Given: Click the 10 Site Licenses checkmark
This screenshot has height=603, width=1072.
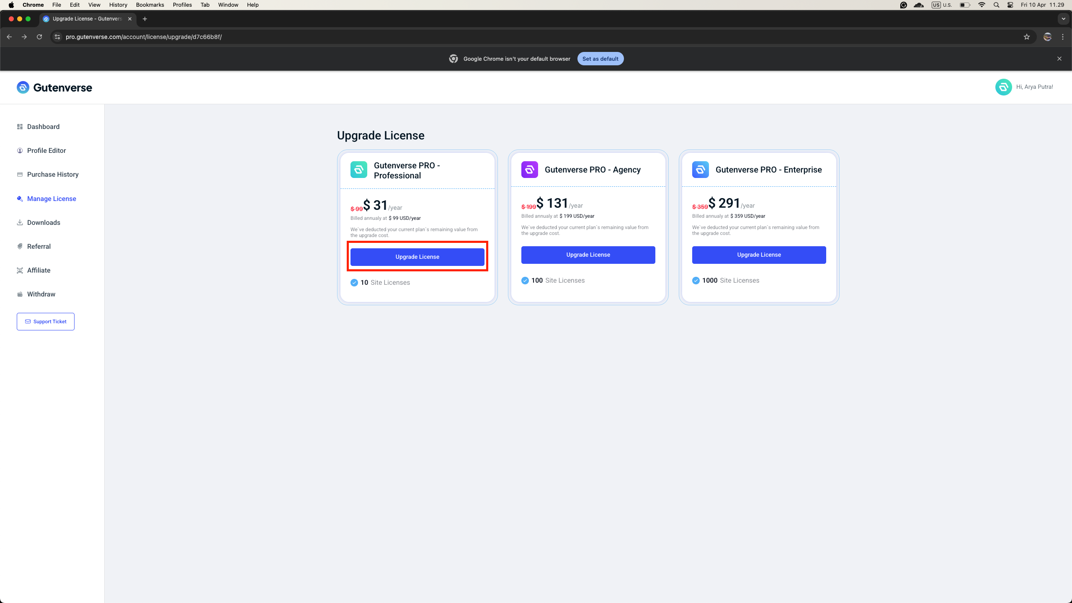Looking at the screenshot, I should [x=354, y=283].
